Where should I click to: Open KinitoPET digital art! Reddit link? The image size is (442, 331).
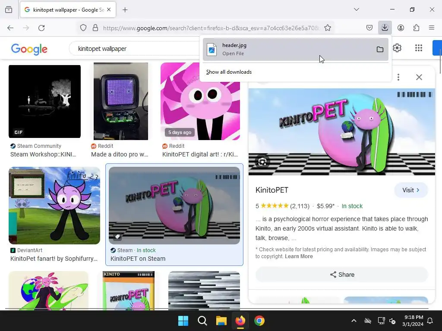click(x=200, y=155)
